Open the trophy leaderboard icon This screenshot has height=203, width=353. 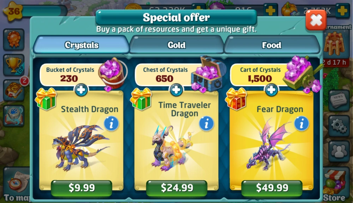coord(14,65)
